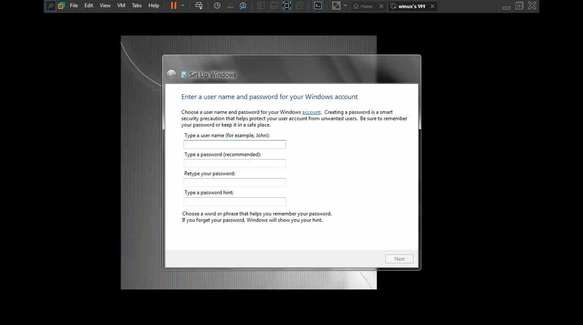Click the stretch guest display icon
This screenshot has width=583, height=325.
point(336,6)
